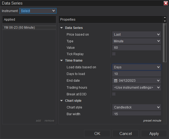
Task: Click the Apply button
Action: coord(154,134)
